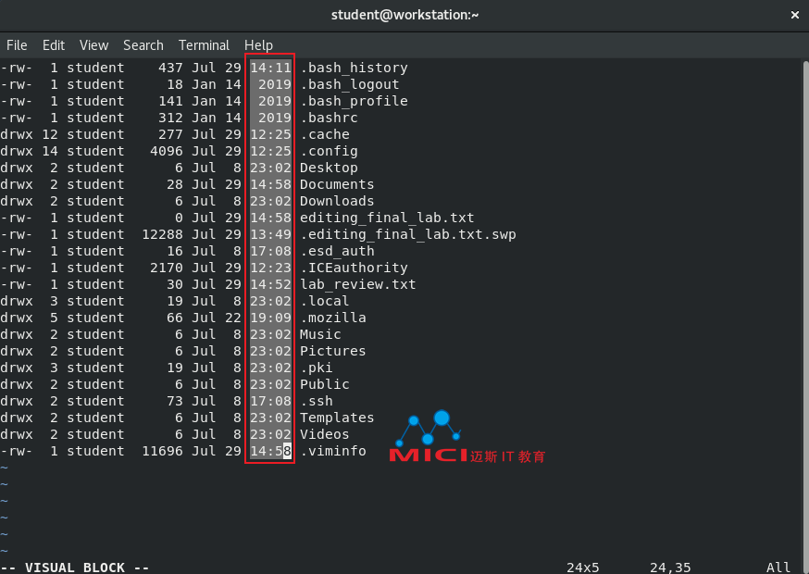Click the .pki directory name
This screenshot has height=574, width=809.
[x=317, y=368]
